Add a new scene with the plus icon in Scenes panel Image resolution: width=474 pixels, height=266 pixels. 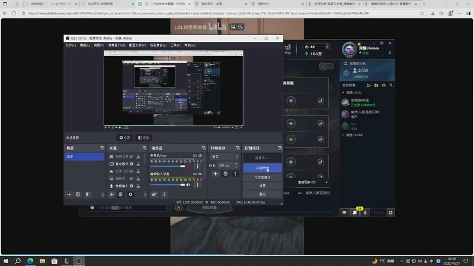69,194
